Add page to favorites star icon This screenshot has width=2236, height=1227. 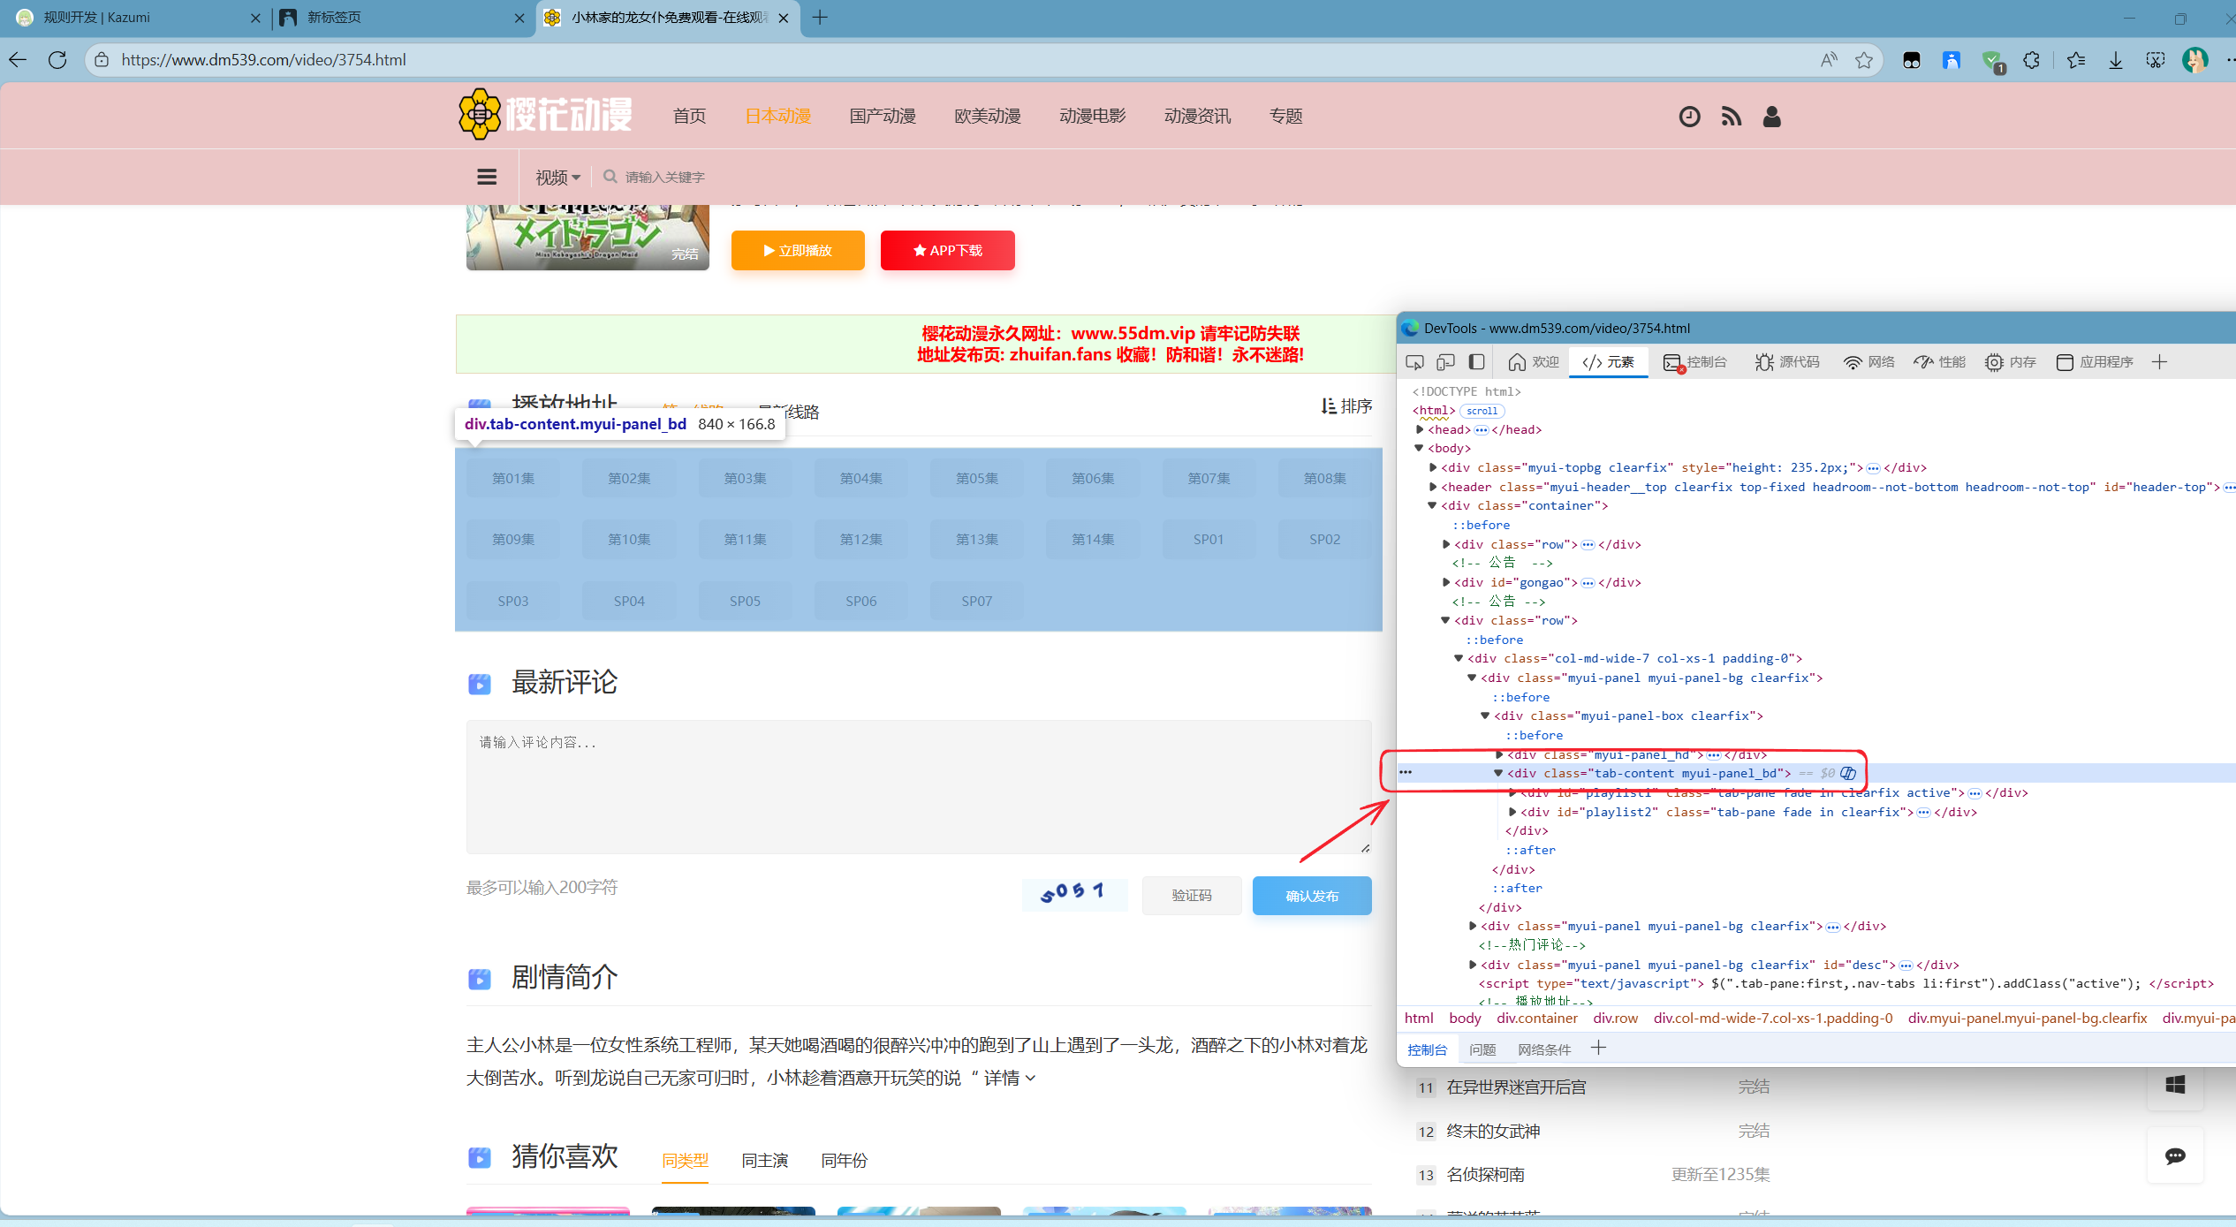(1864, 60)
